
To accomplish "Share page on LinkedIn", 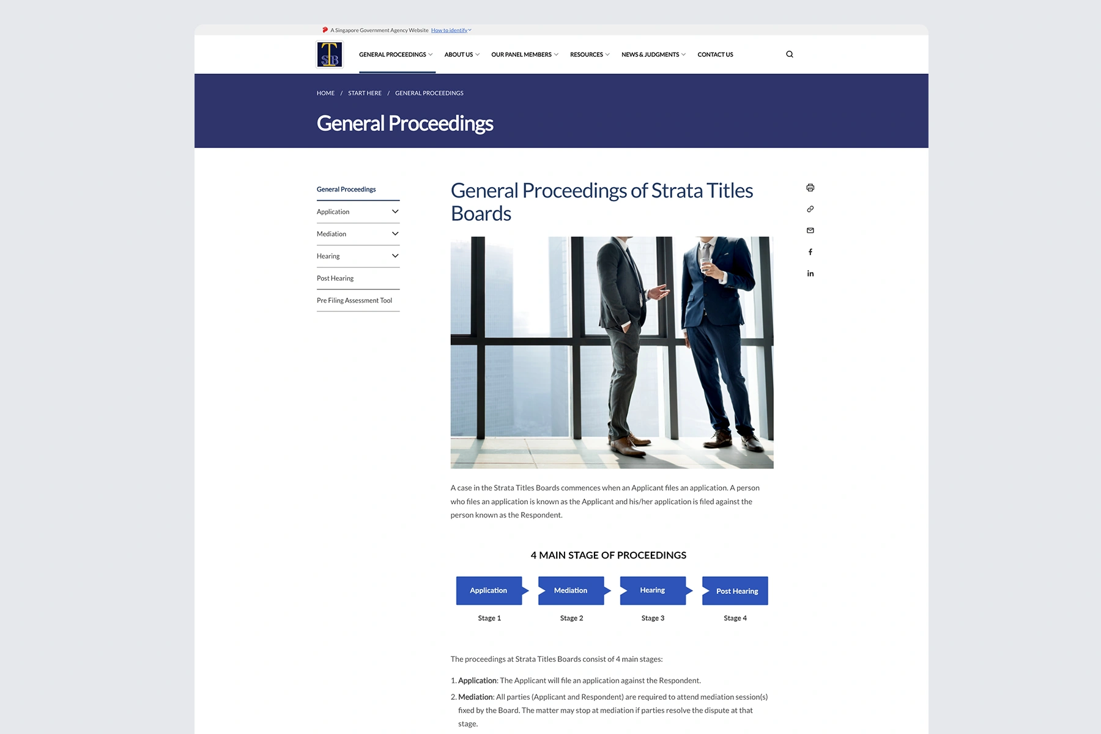I will click(x=810, y=273).
